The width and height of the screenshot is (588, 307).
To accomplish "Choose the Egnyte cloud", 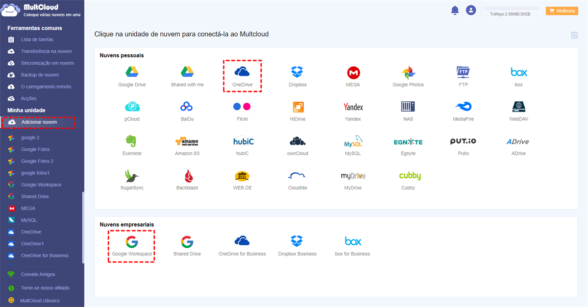I will [x=408, y=145].
